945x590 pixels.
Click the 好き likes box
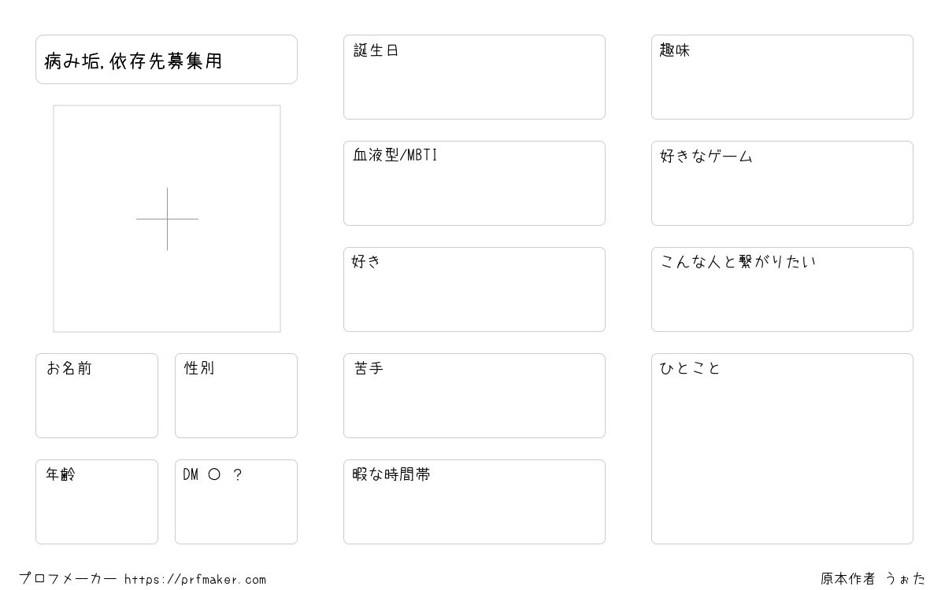pyautogui.click(x=474, y=289)
